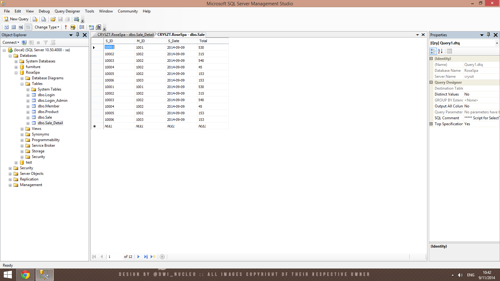Screen dimensions: 500x281
Task: Switch to the dbo.Sale_Detail tab
Action: tap(125, 35)
